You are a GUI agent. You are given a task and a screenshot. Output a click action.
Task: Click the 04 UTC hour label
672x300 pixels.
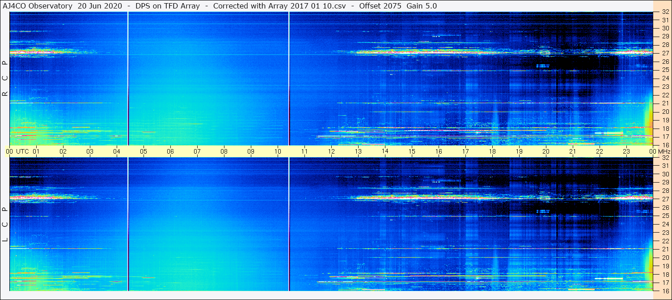point(117,151)
